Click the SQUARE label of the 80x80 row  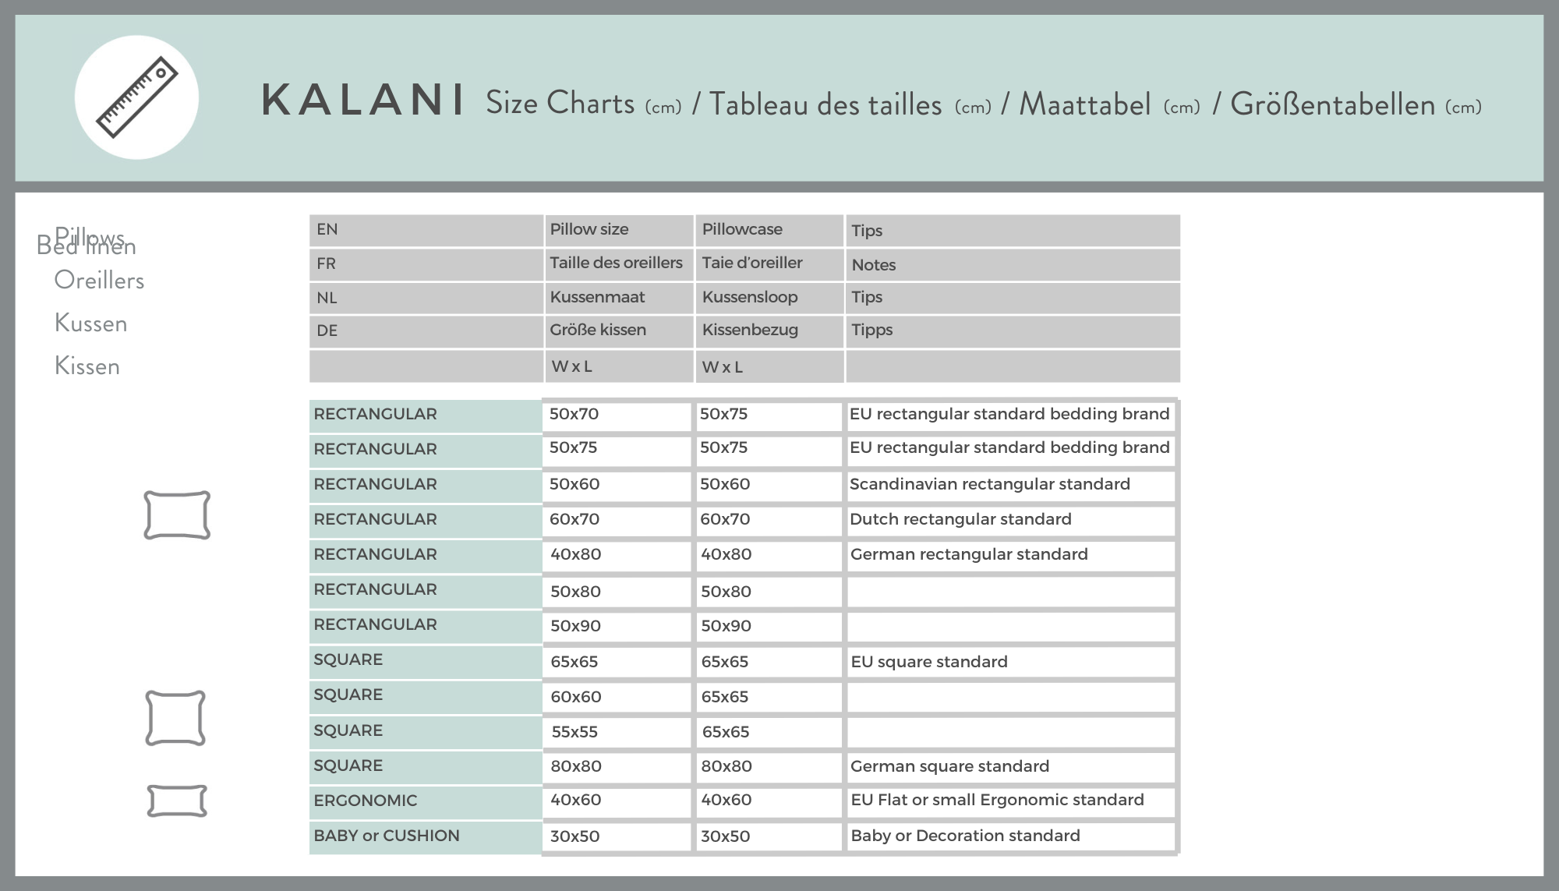pos(426,767)
